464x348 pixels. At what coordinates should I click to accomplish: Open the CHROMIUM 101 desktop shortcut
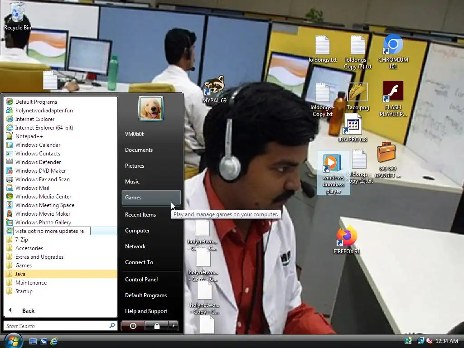(393, 52)
